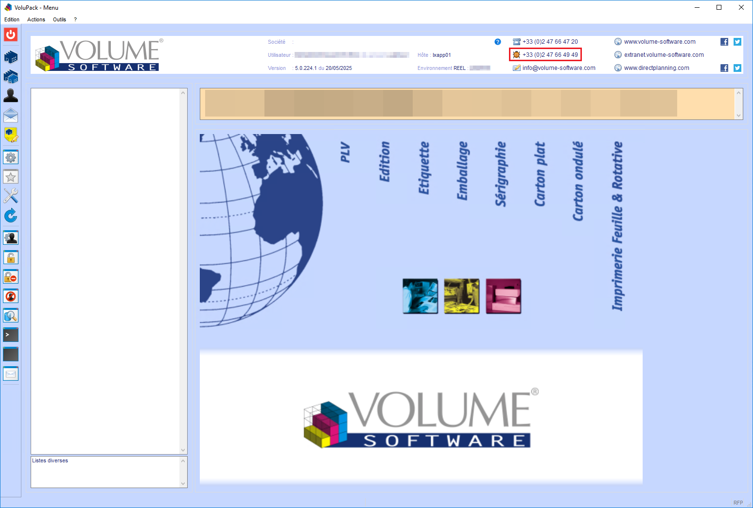Open the single factory building icon
753x508 pixels.
pyautogui.click(x=11, y=57)
